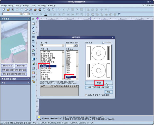154x125 pixels.
Task: Click the New document icon
Action: click(4, 9)
